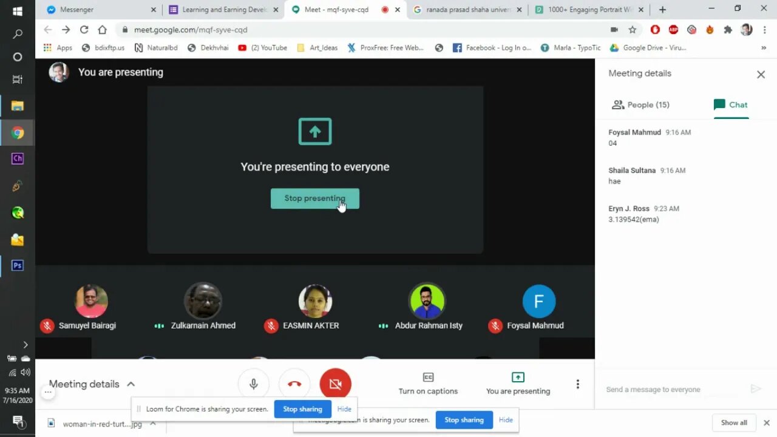
Task: Expand the Meeting details chevron at bottom
Action: 131,384
